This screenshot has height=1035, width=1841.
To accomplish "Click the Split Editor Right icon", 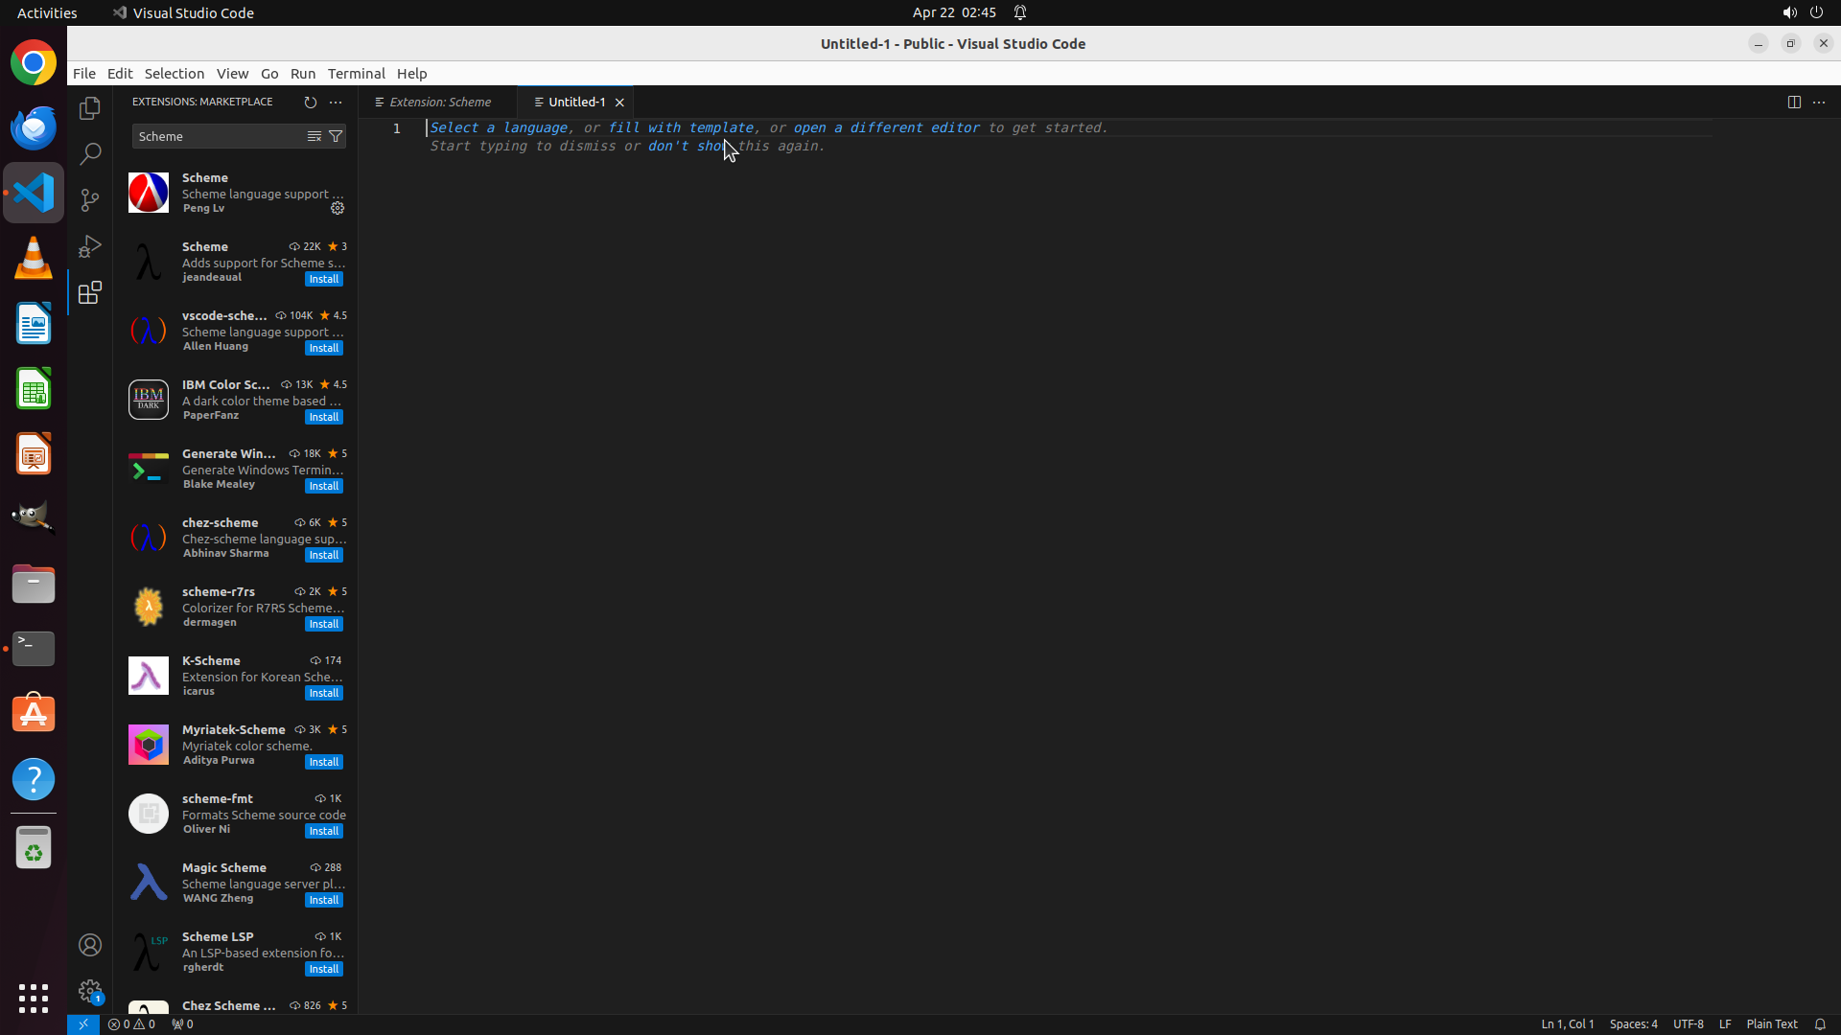I will click(x=1794, y=102).
